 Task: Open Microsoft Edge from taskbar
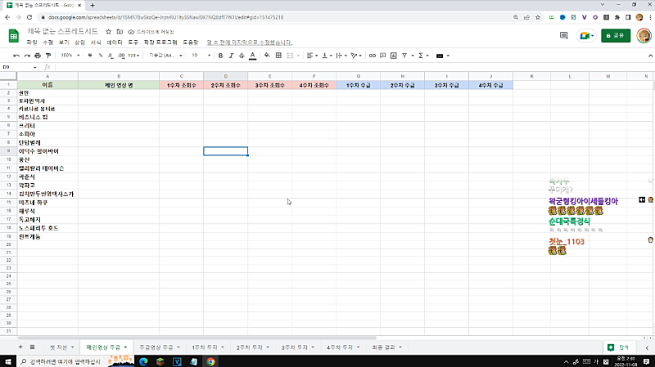[x=144, y=361]
